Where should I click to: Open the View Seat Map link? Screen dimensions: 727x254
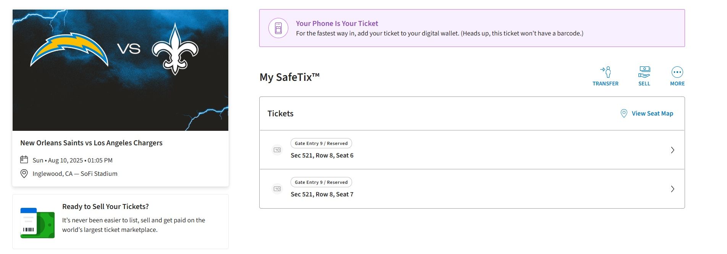[652, 113]
